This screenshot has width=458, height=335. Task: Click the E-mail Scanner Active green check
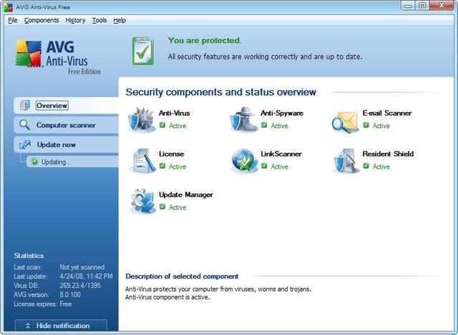tap(366, 125)
